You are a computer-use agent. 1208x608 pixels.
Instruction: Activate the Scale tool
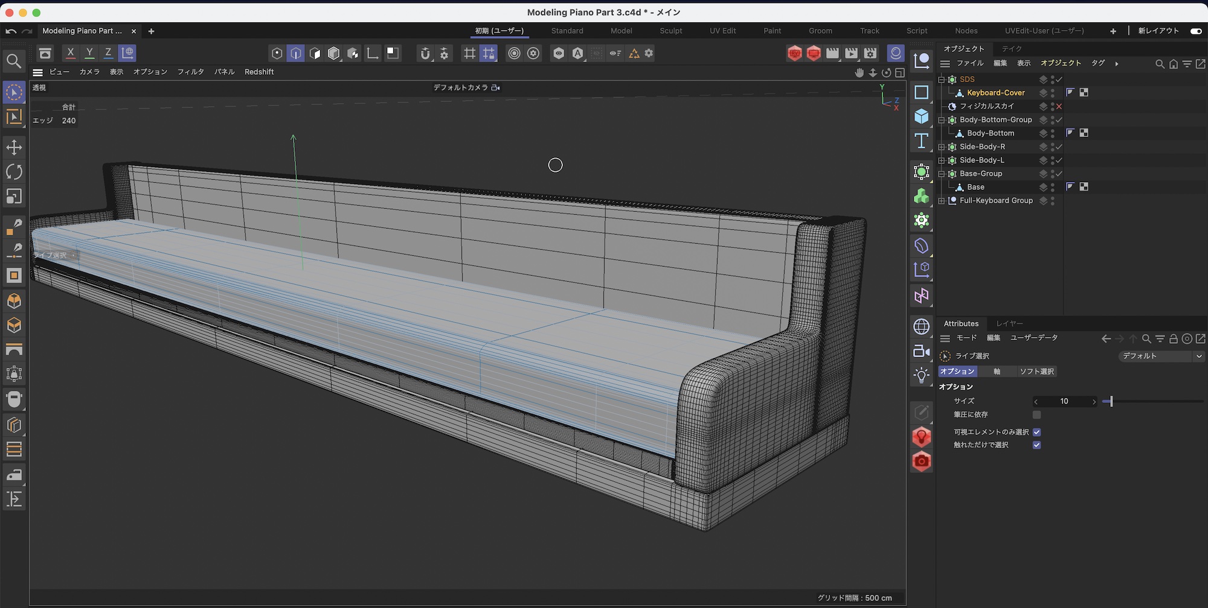pyautogui.click(x=14, y=197)
